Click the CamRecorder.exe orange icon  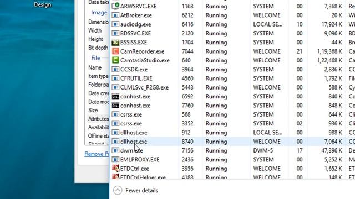(x=115, y=51)
